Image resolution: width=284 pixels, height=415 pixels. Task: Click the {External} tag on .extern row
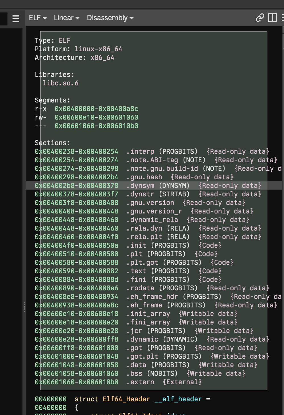(182, 382)
